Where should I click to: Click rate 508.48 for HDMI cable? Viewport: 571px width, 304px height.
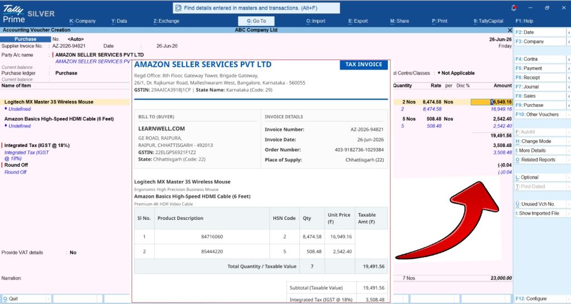coord(434,119)
